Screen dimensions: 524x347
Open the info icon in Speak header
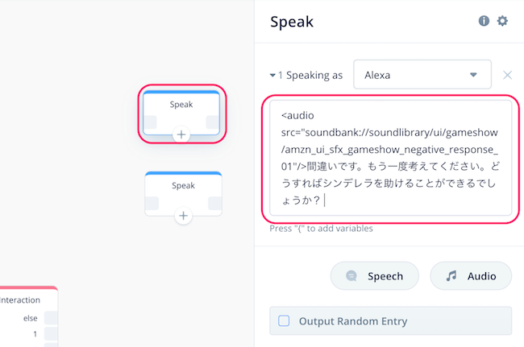[x=484, y=21]
